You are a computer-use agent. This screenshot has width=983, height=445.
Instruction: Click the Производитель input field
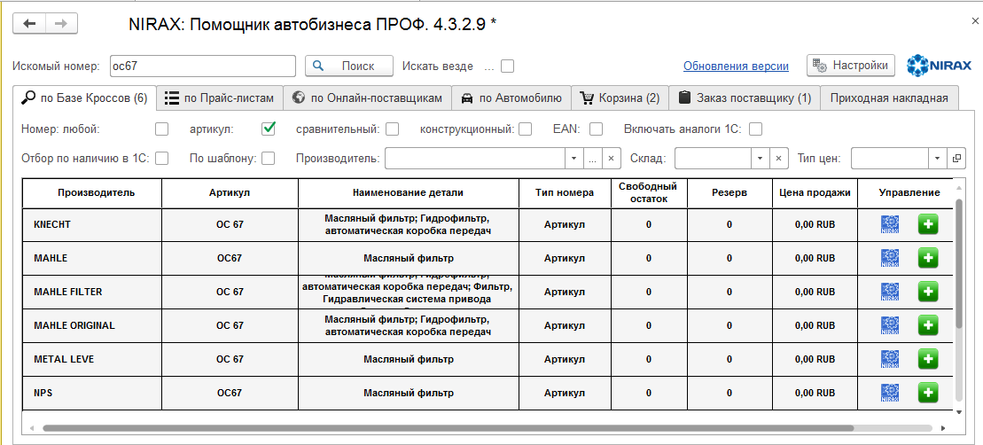click(x=475, y=159)
